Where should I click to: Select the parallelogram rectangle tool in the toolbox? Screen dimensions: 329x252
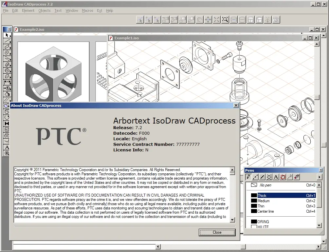(x=7, y=47)
